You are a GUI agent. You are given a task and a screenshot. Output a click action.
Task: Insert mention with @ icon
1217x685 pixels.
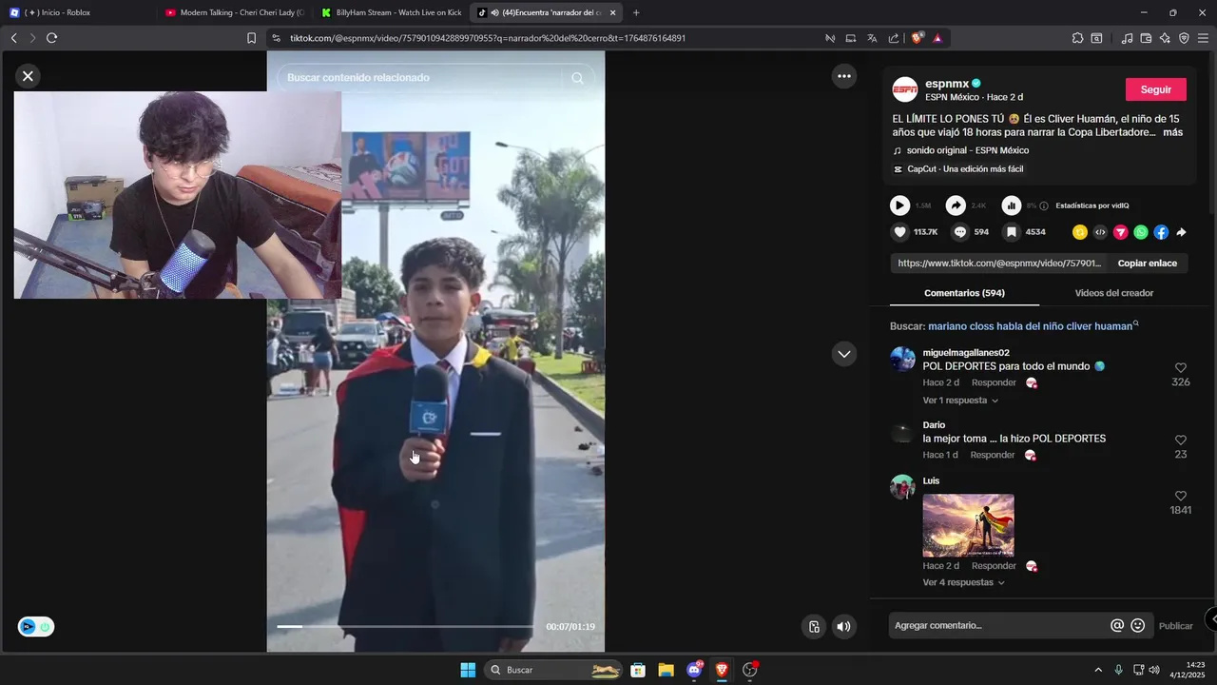(x=1117, y=625)
